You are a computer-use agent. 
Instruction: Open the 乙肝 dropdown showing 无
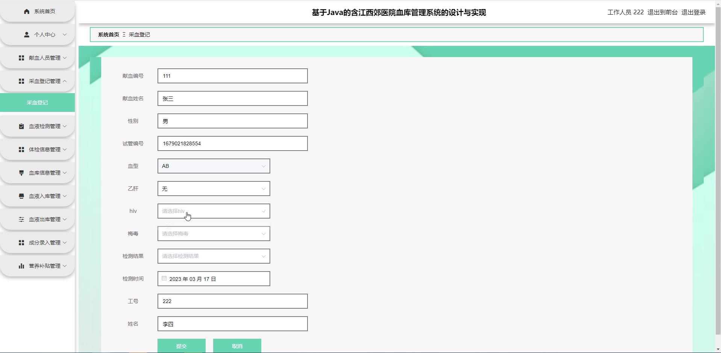(x=214, y=189)
